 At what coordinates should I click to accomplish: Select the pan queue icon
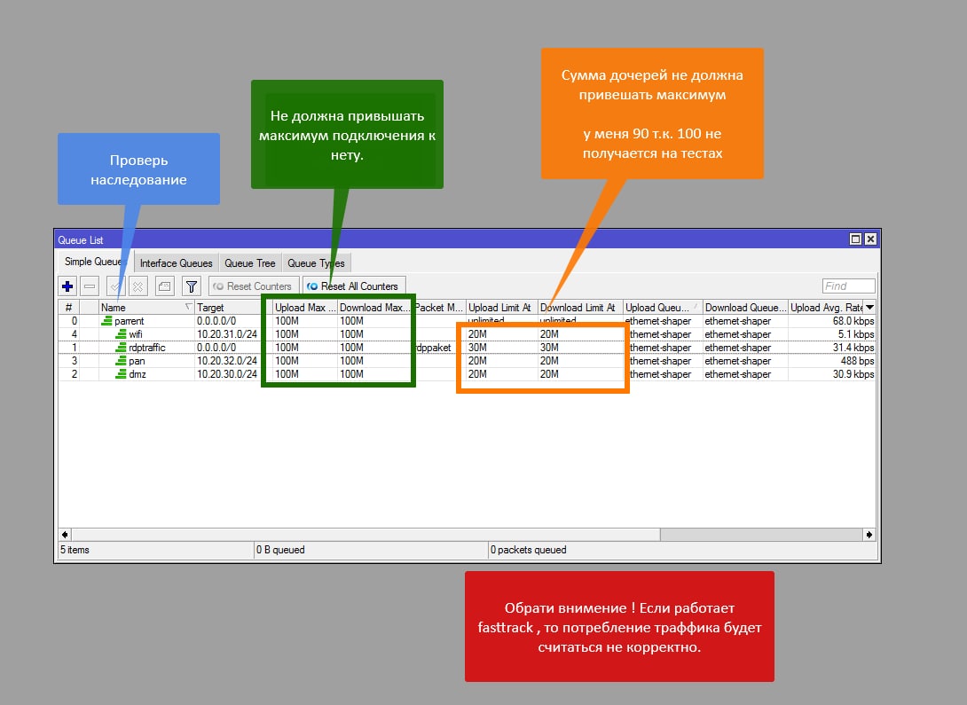coord(121,361)
